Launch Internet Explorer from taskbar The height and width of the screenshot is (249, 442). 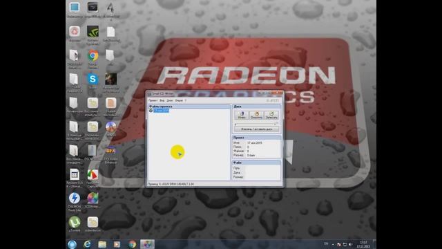coord(87,244)
